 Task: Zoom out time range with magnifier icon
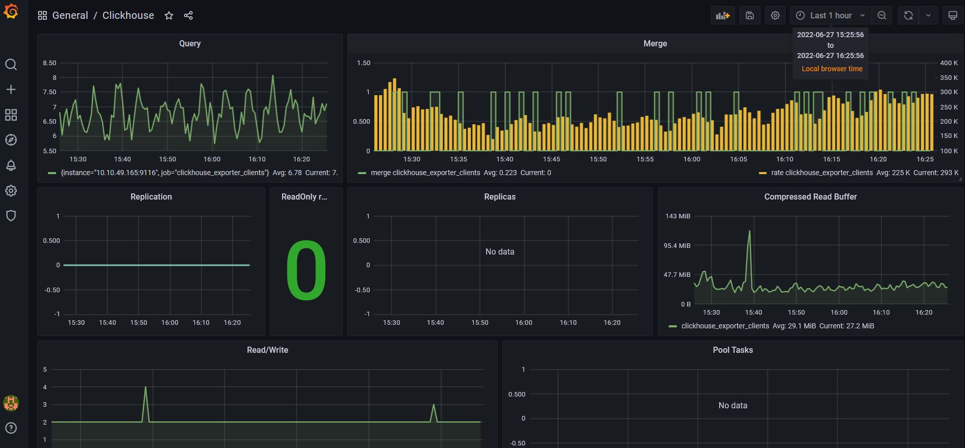(882, 16)
